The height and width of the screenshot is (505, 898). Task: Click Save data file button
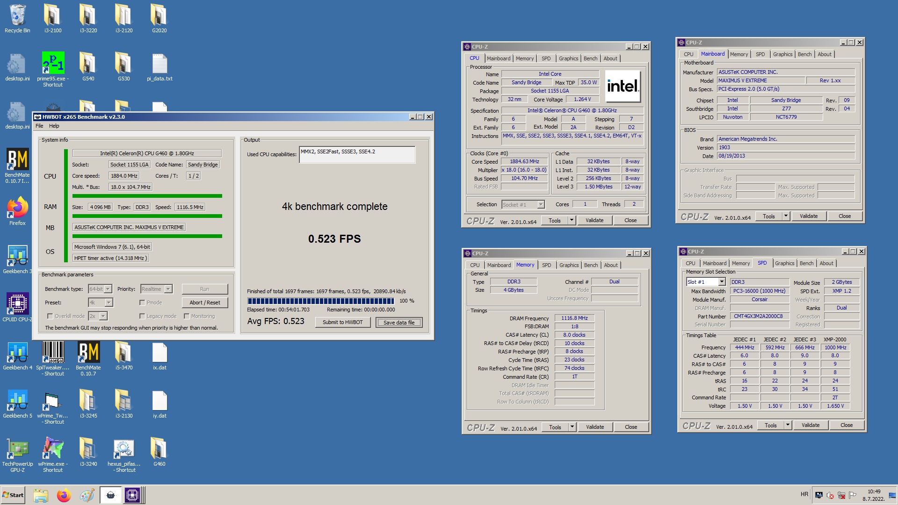399,322
